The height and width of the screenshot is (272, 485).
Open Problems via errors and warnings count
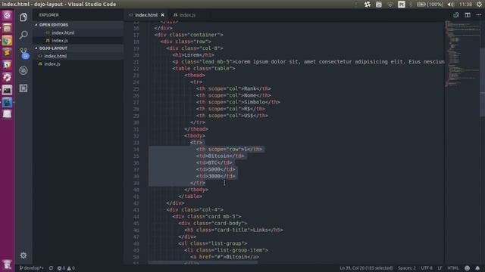point(66,268)
